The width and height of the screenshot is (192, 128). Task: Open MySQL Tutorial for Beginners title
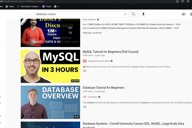click(x=110, y=52)
